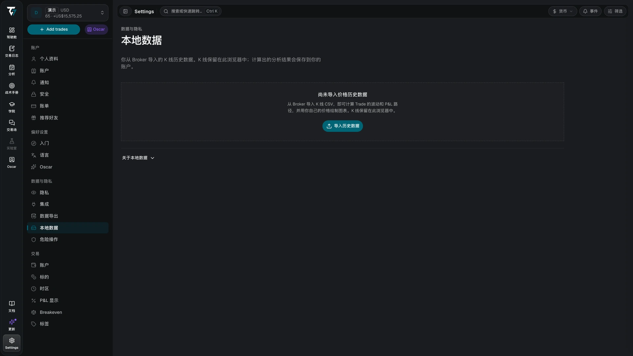The width and height of the screenshot is (633, 356).
Task: Open the 交易场 chat icon
Action: click(12, 125)
